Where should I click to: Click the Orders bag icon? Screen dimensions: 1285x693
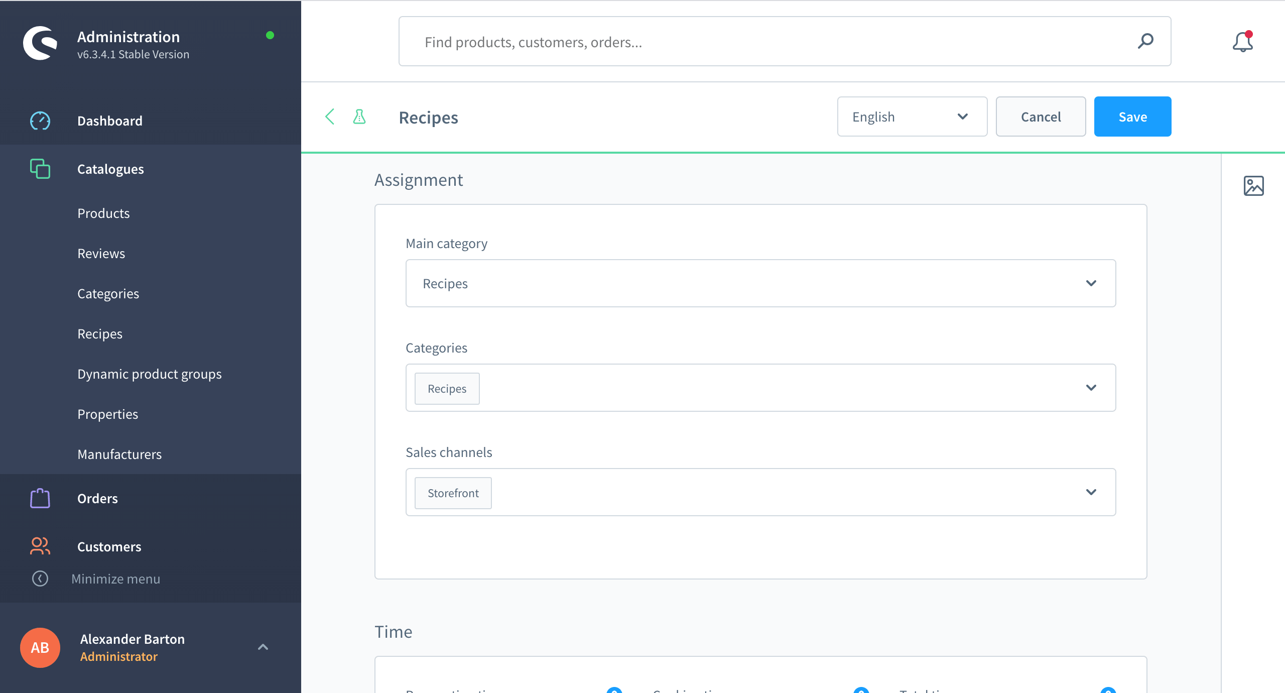[x=40, y=498]
